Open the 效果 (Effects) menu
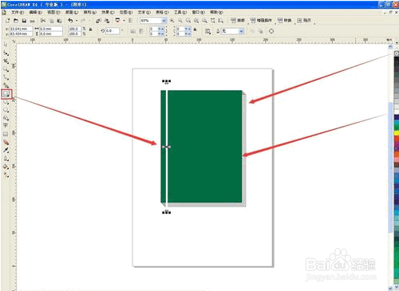Viewport: 399px width, 291px height. (x=108, y=12)
